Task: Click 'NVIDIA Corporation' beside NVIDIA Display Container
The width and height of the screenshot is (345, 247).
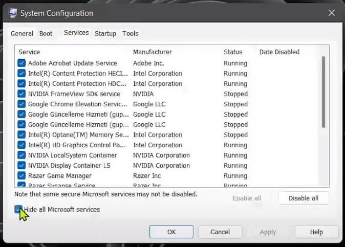Action: point(161,166)
